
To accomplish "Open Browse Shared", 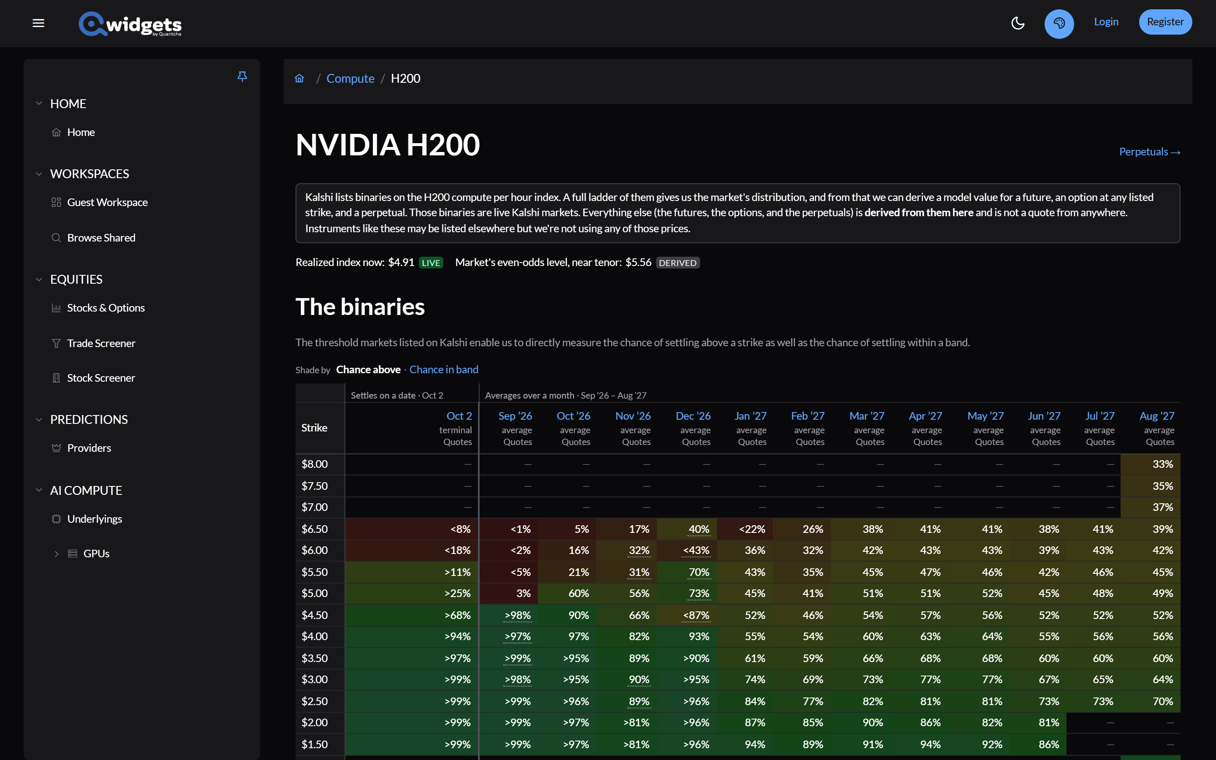I will (x=101, y=238).
